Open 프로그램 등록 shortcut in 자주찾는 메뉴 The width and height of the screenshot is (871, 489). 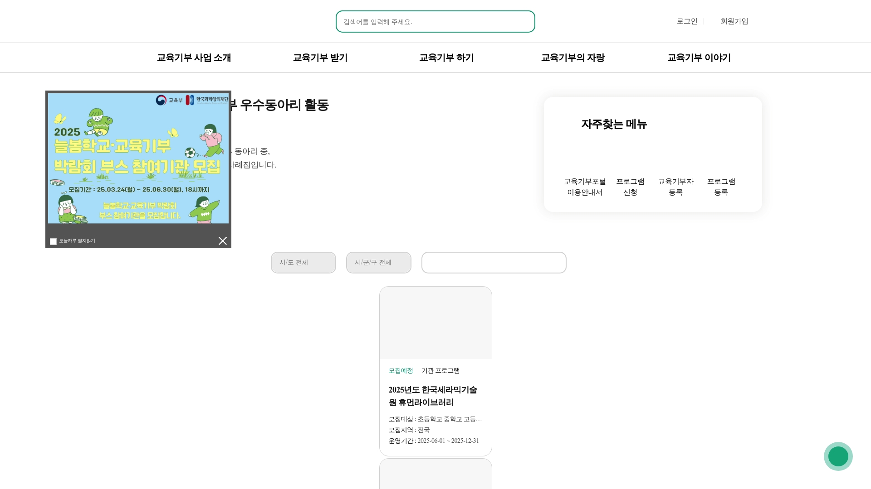721,187
